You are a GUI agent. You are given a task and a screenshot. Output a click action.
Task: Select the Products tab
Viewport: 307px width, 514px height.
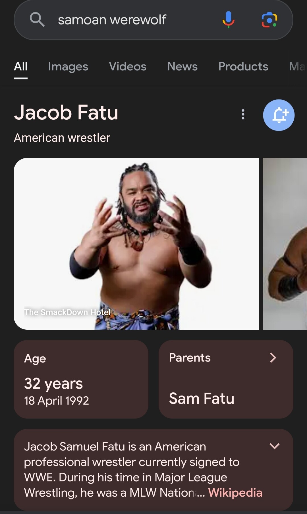pos(243,66)
